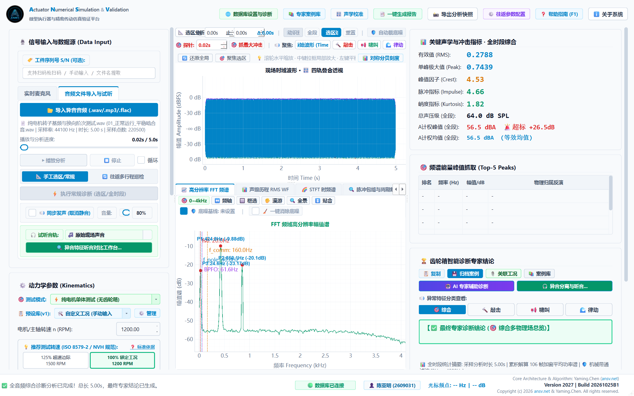Focus on 敲击 knock events
The image size is (634, 396).
click(x=344, y=45)
